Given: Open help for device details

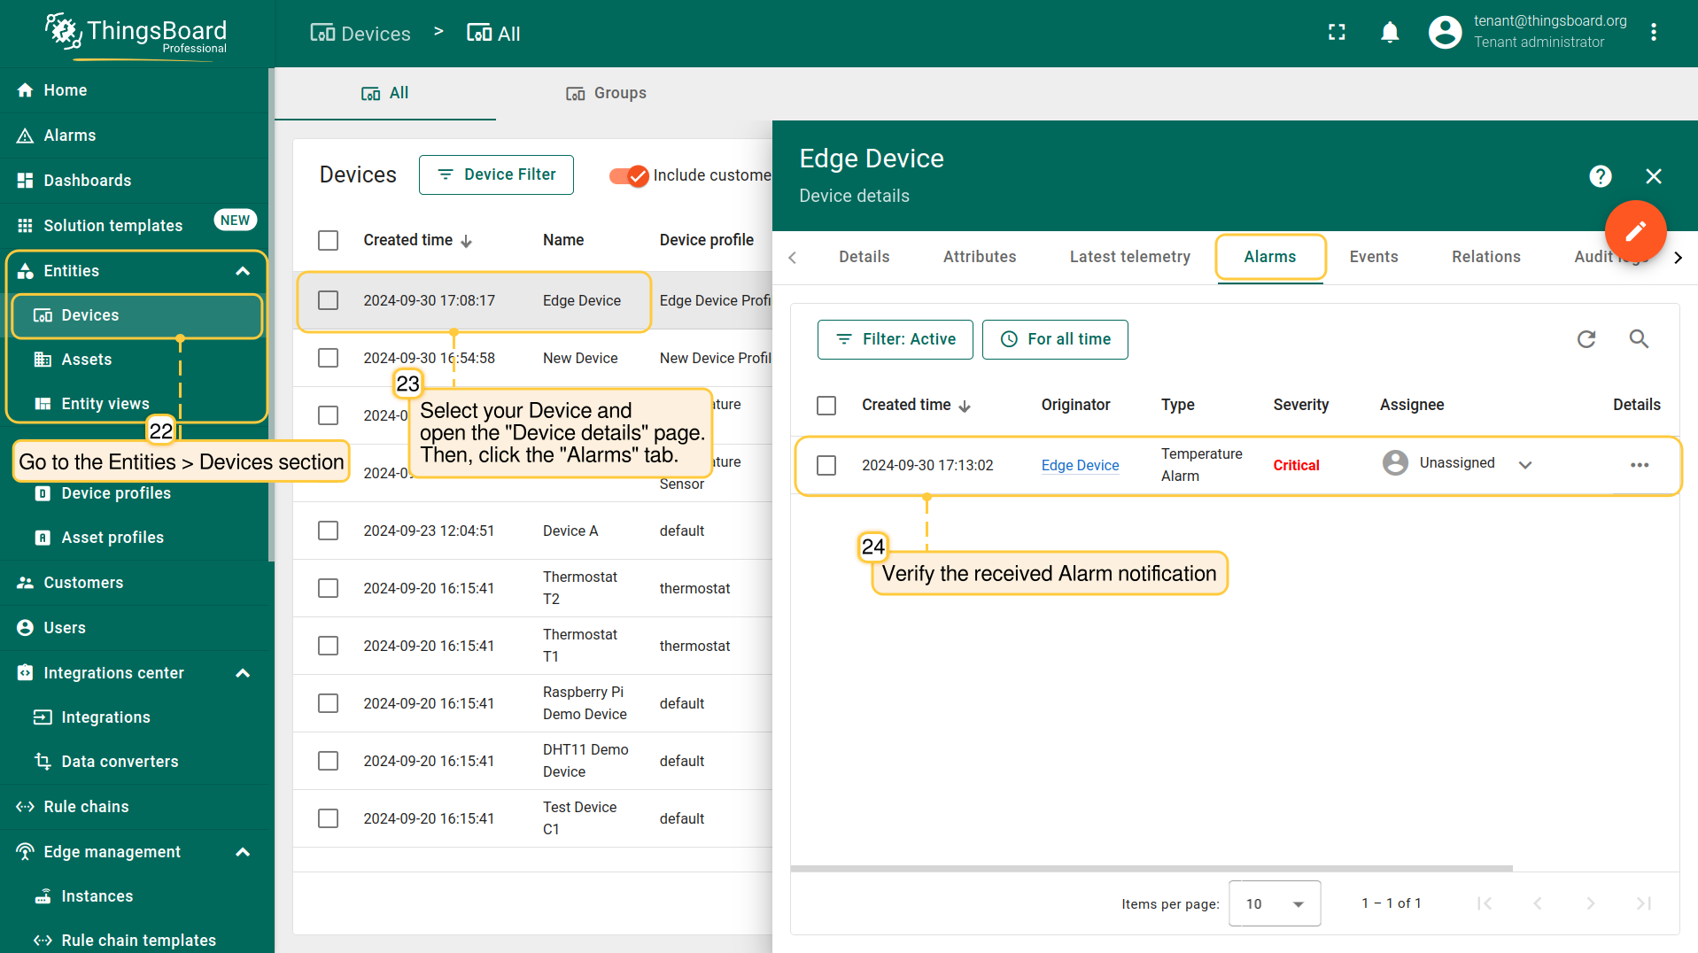Looking at the screenshot, I should (x=1600, y=176).
